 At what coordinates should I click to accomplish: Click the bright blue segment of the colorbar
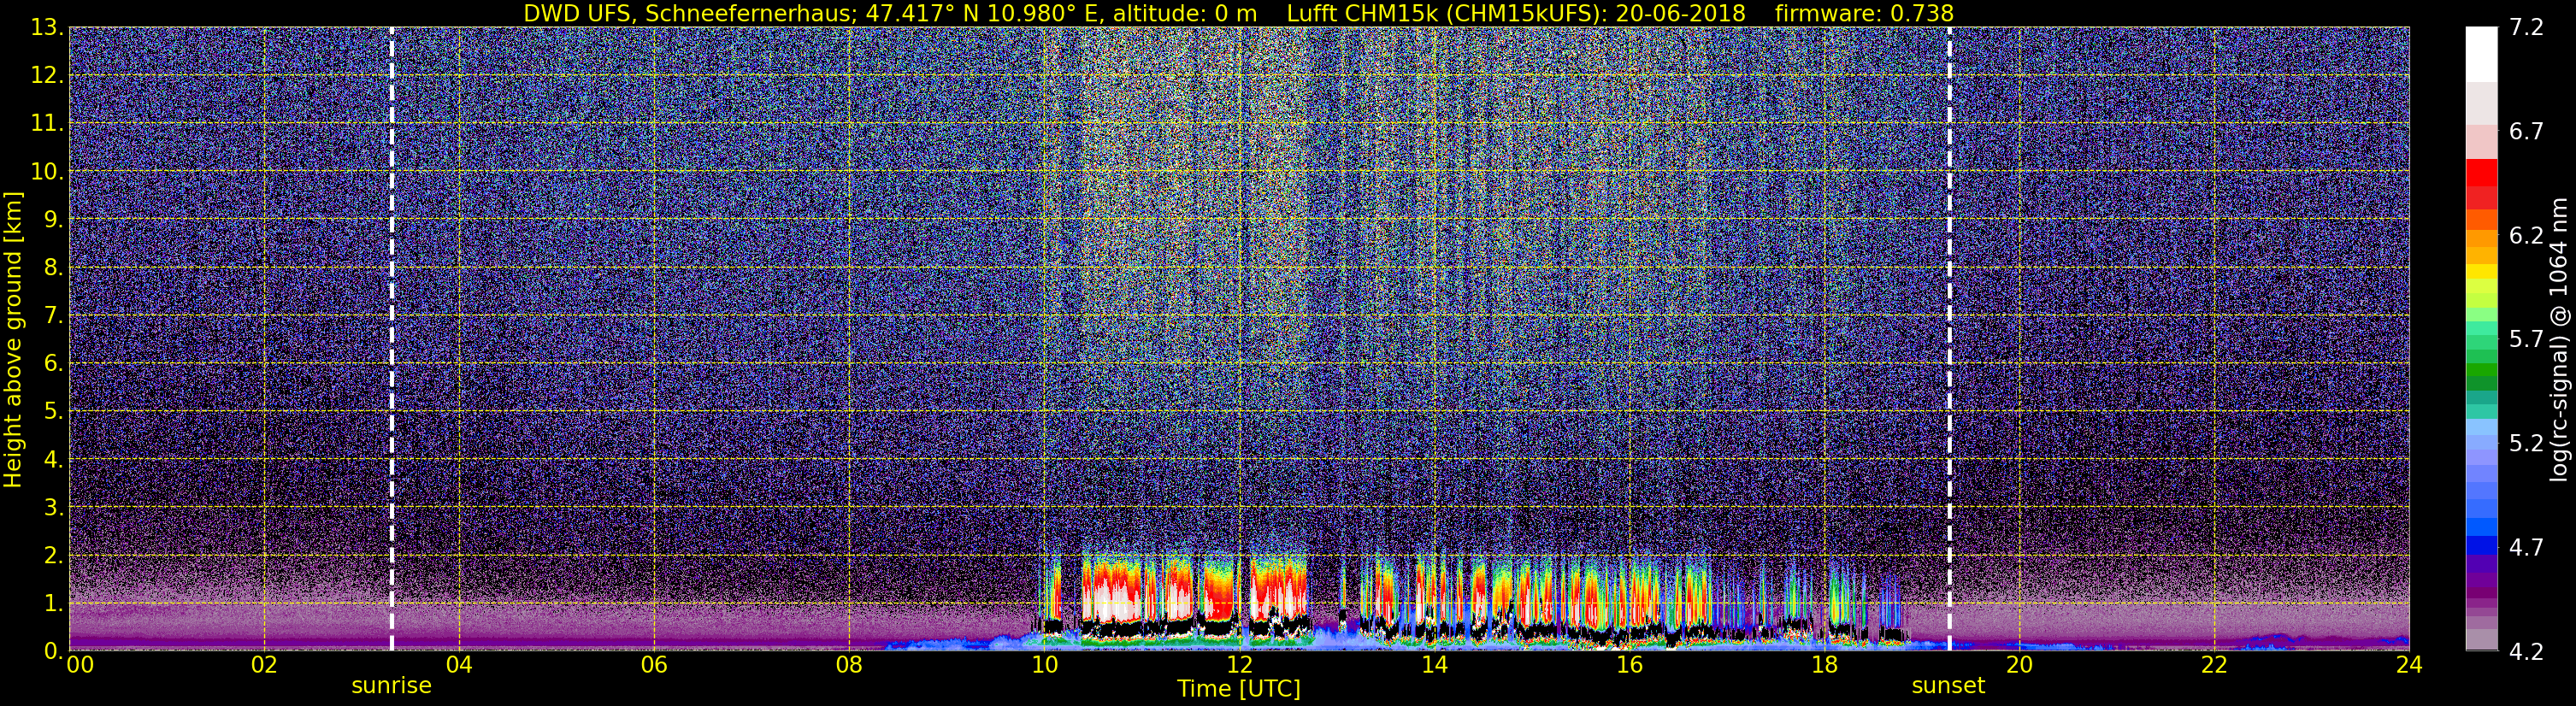click(2481, 526)
